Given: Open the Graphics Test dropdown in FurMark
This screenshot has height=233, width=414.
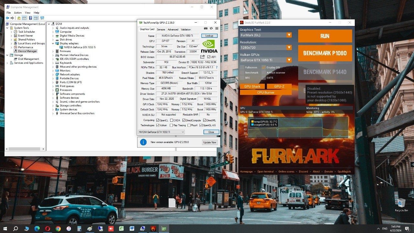Looking at the screenshot, I should coord(266,35).
